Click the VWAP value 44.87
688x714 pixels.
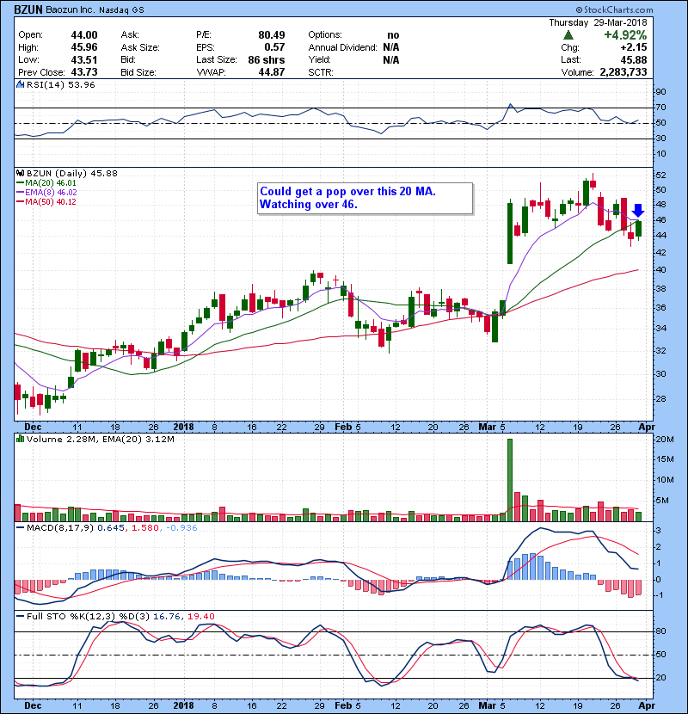coord(272,72)
